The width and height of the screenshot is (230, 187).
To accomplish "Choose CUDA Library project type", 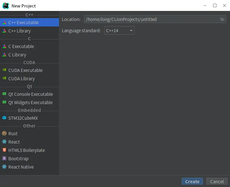I will [22, 79].
